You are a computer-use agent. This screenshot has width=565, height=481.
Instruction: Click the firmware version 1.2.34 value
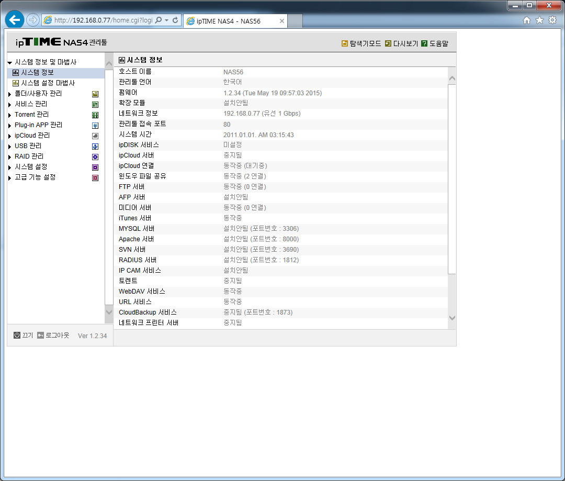(273, 93)
